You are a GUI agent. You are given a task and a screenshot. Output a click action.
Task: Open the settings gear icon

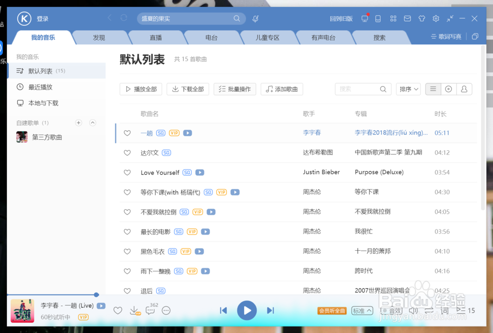pyautogui.click(x=436, y=19)
